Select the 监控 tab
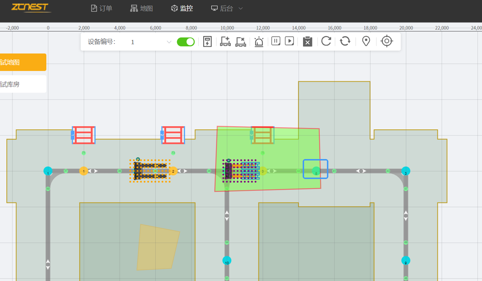 pos(182,8)
